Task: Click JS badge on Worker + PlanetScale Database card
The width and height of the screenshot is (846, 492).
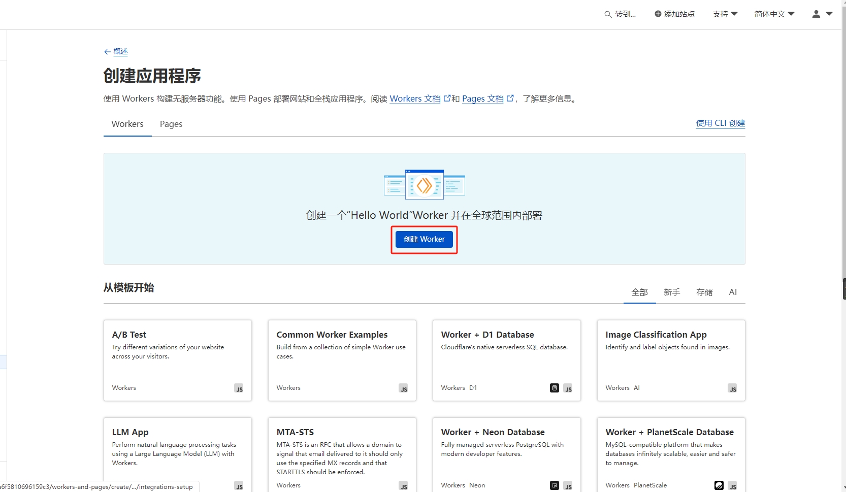Action: (732, 486)
